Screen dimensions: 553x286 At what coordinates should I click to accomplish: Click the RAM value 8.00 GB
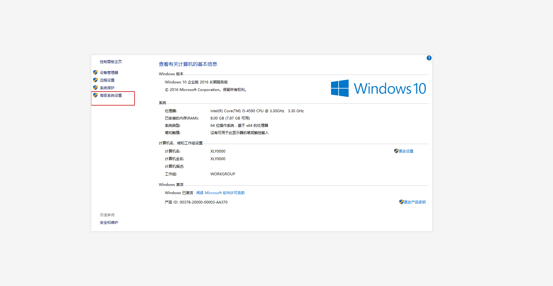(x=230, y=118)
